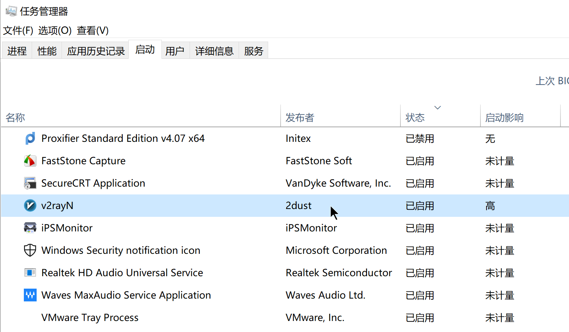The width and height of the screenshot is (569, 332).
Task: Click the 未计量 impact of SecureCRT
Action: point(500,183)
